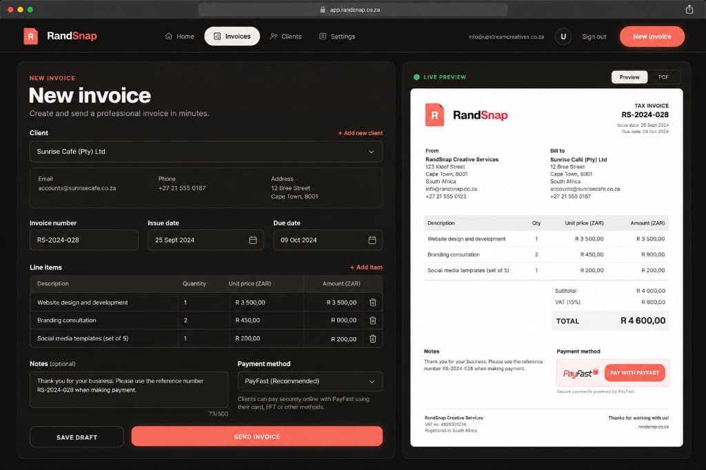Click invoice number 'RS-2024-028' in preview
The image size is (706, 470).
[645, 115]
